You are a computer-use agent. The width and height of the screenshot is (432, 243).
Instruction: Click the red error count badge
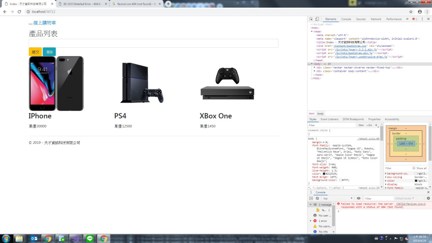(x=415, y=19)
